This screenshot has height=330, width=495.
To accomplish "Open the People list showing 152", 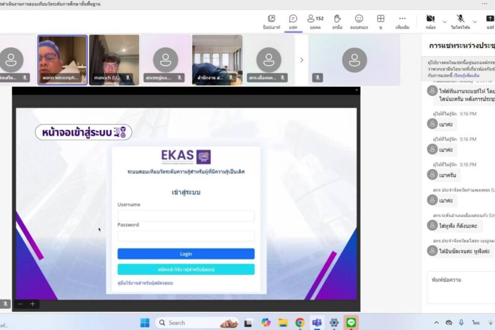I will coord(315,22).
